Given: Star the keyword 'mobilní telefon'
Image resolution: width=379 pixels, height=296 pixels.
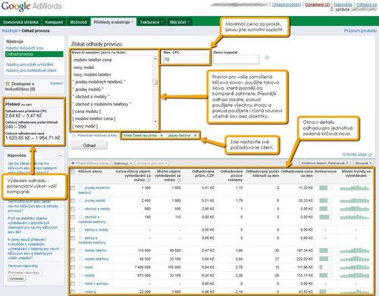Looking at the screenshot, I should (x=80, y=250).
